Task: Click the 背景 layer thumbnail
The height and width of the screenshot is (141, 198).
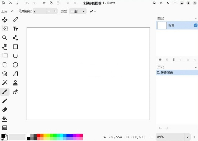Action: pos(162,25)
